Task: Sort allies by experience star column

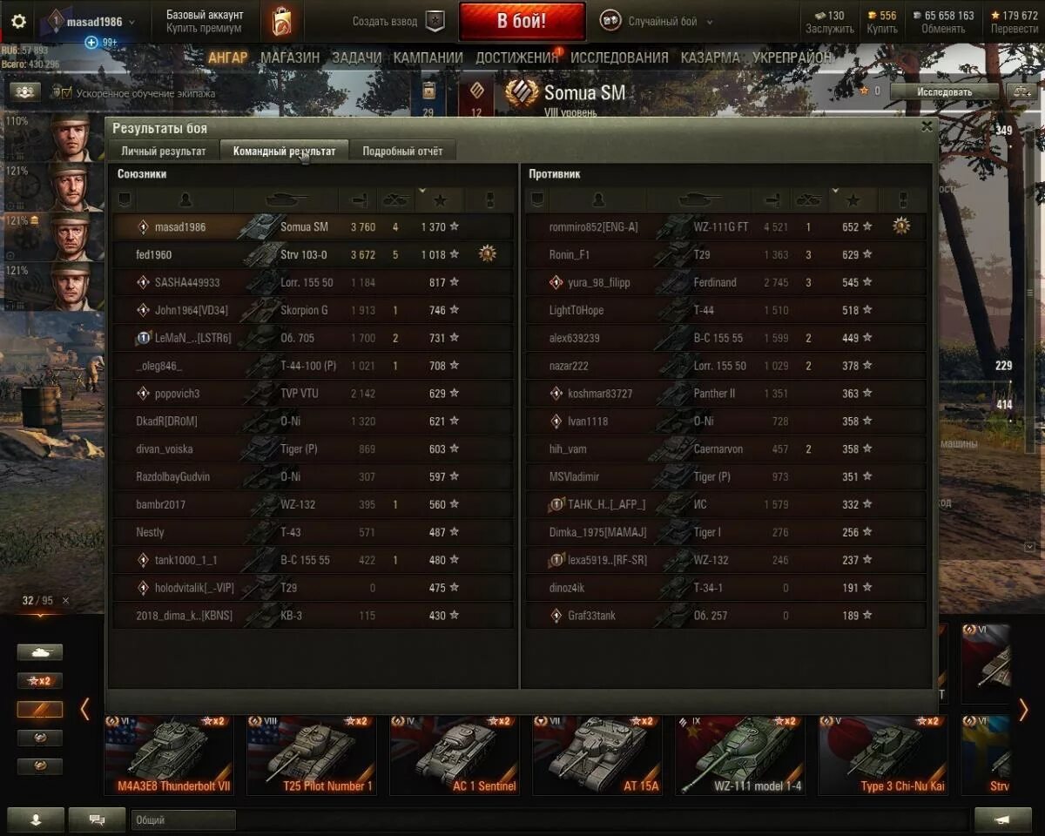Action: pos(440,200)
